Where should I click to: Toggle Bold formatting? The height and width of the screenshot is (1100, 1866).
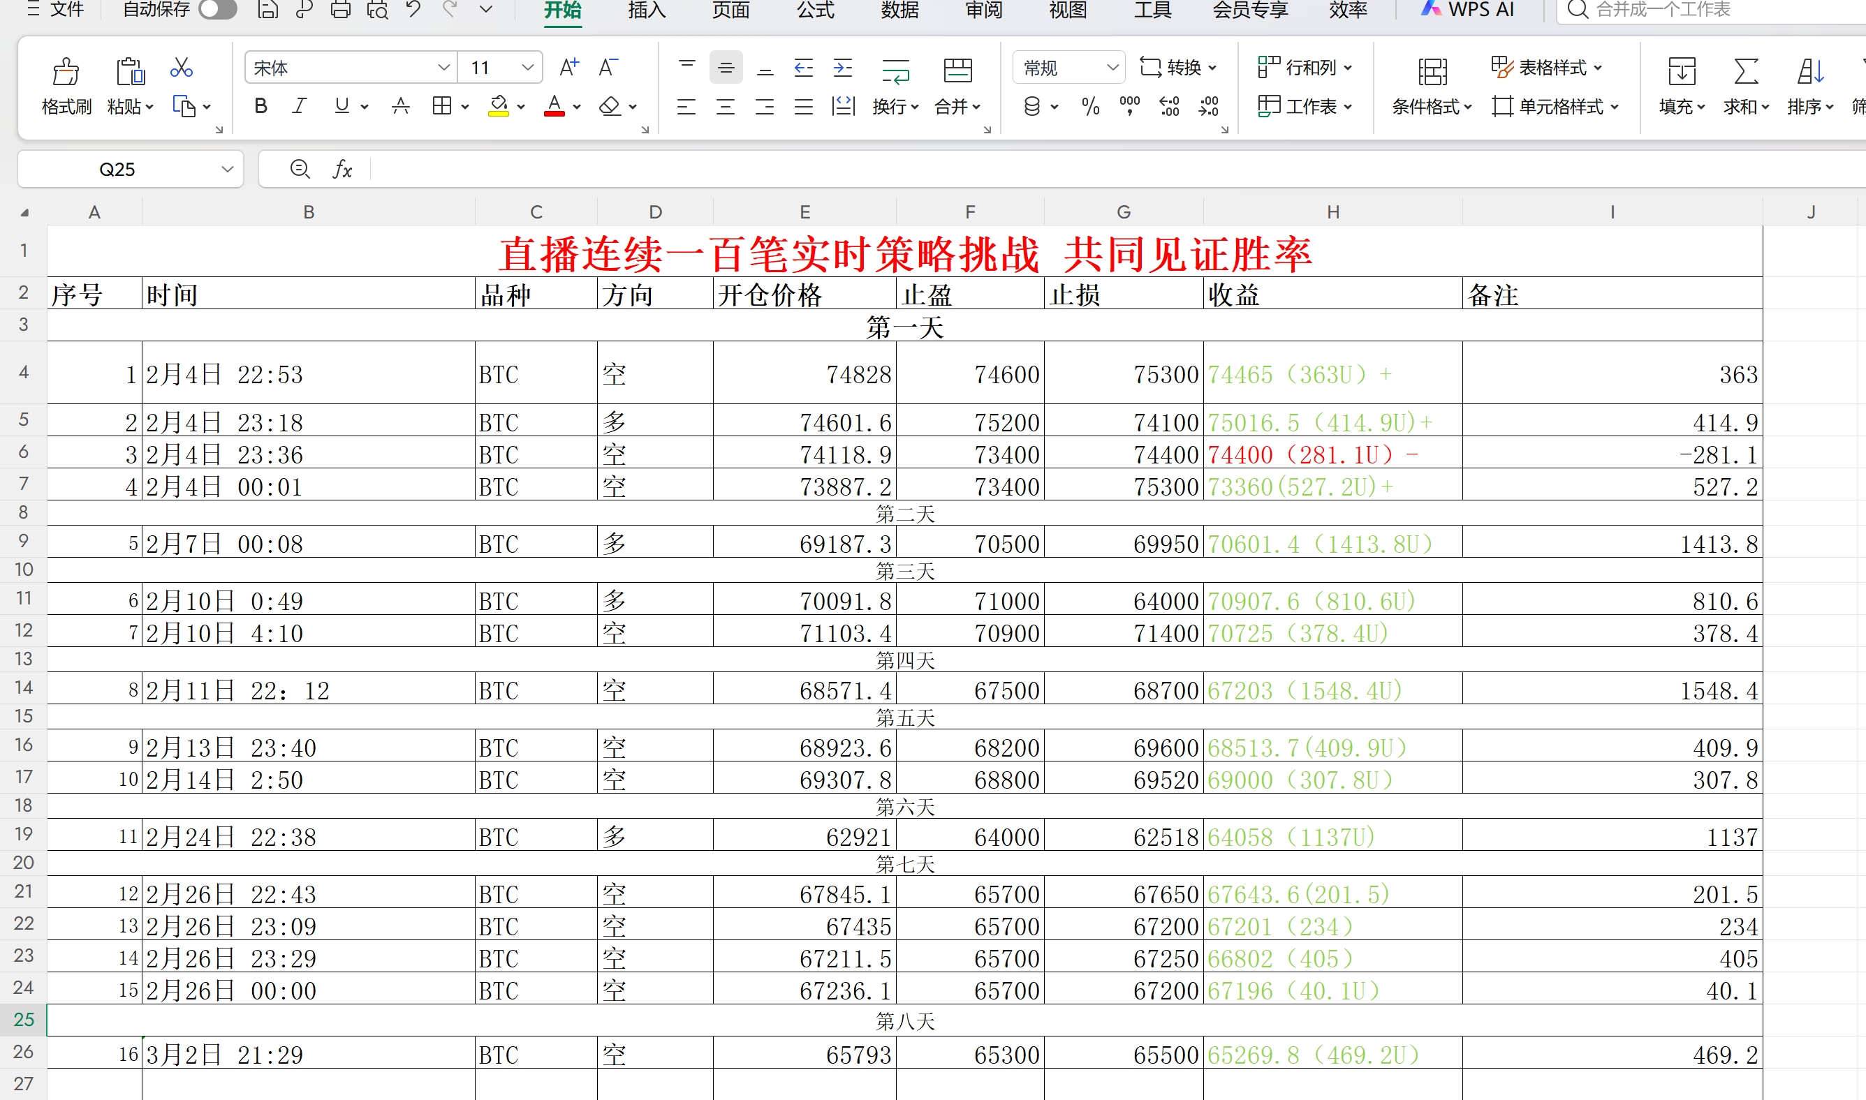point(260,106)
